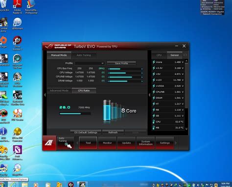Screen dimensions: 232x187
Task: Select the Sensor tab
Action: [175, 55]
